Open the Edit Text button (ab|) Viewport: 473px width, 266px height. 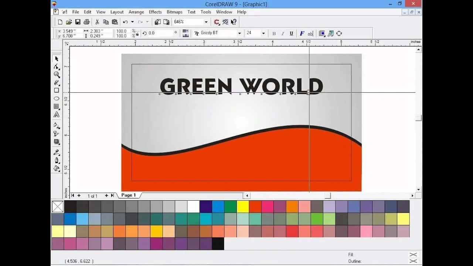tap(310, 33)
